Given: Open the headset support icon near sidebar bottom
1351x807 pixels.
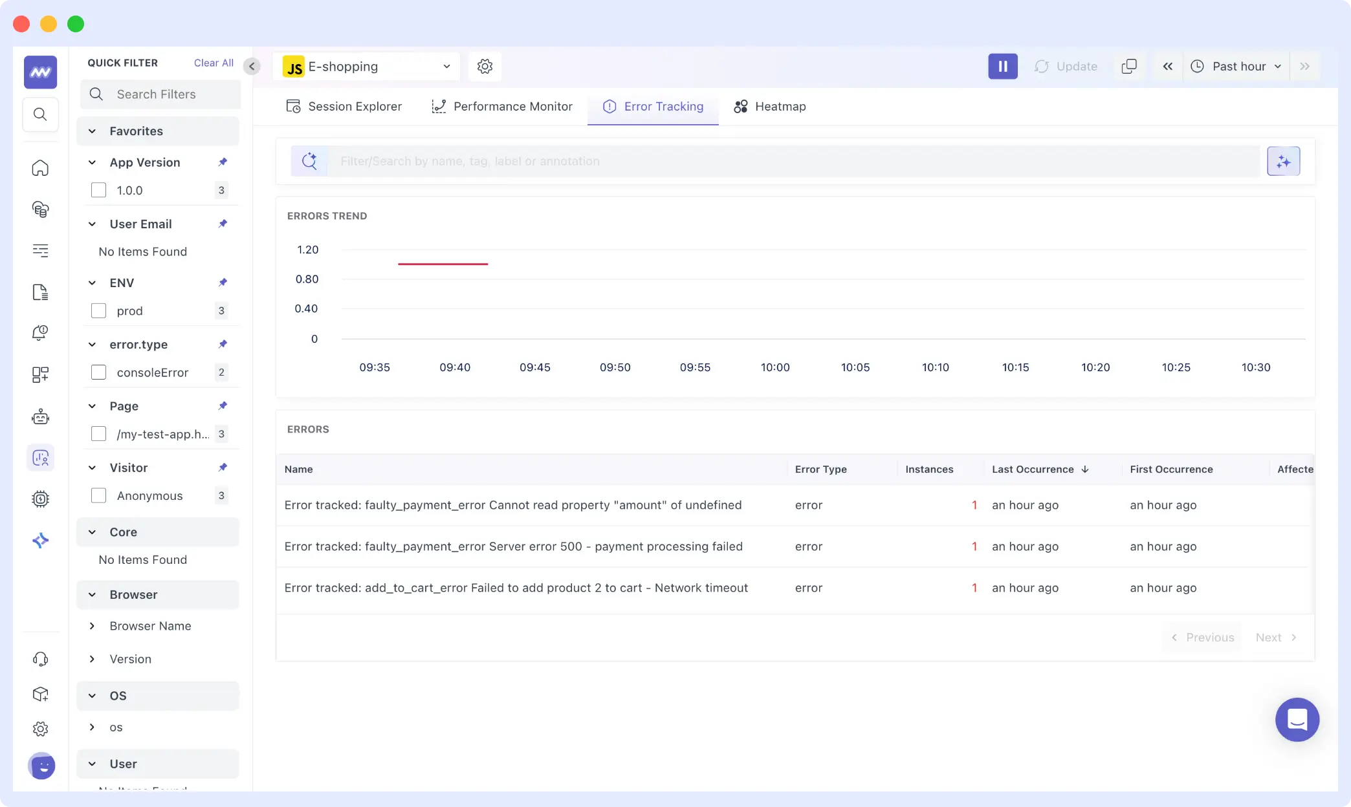Looking at the screenshot, I should [x=40, y=659].
